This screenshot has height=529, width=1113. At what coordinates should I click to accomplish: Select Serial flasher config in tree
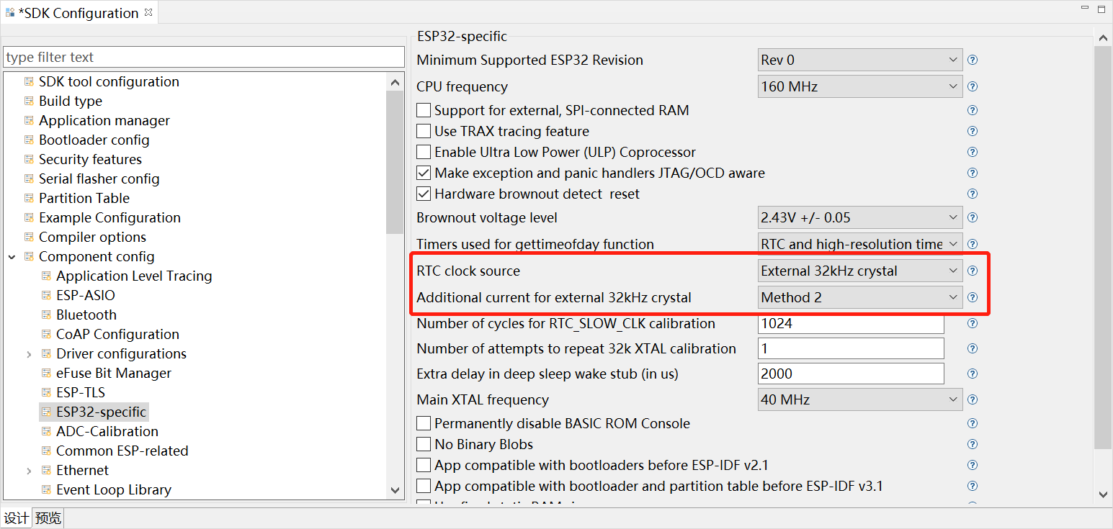99,178
